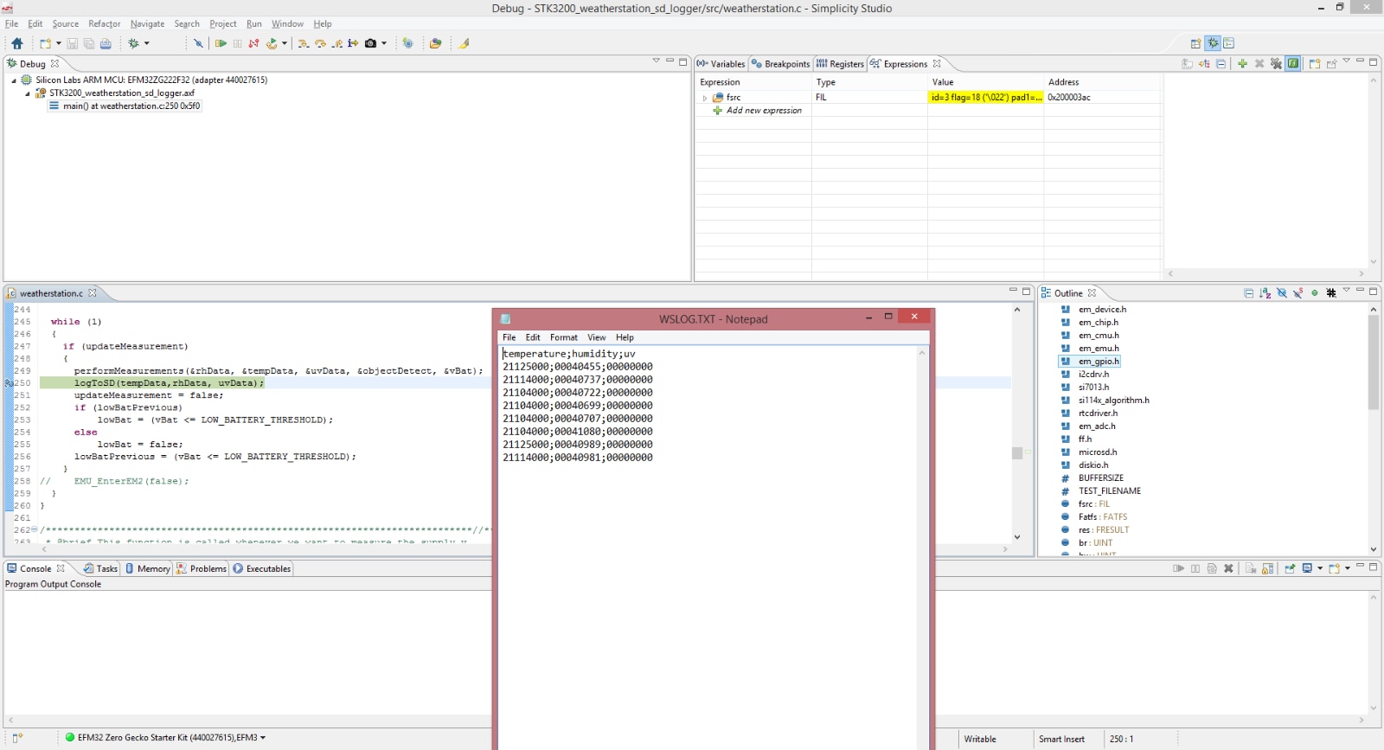Click the camera snapshot icon

coord(371,43)
